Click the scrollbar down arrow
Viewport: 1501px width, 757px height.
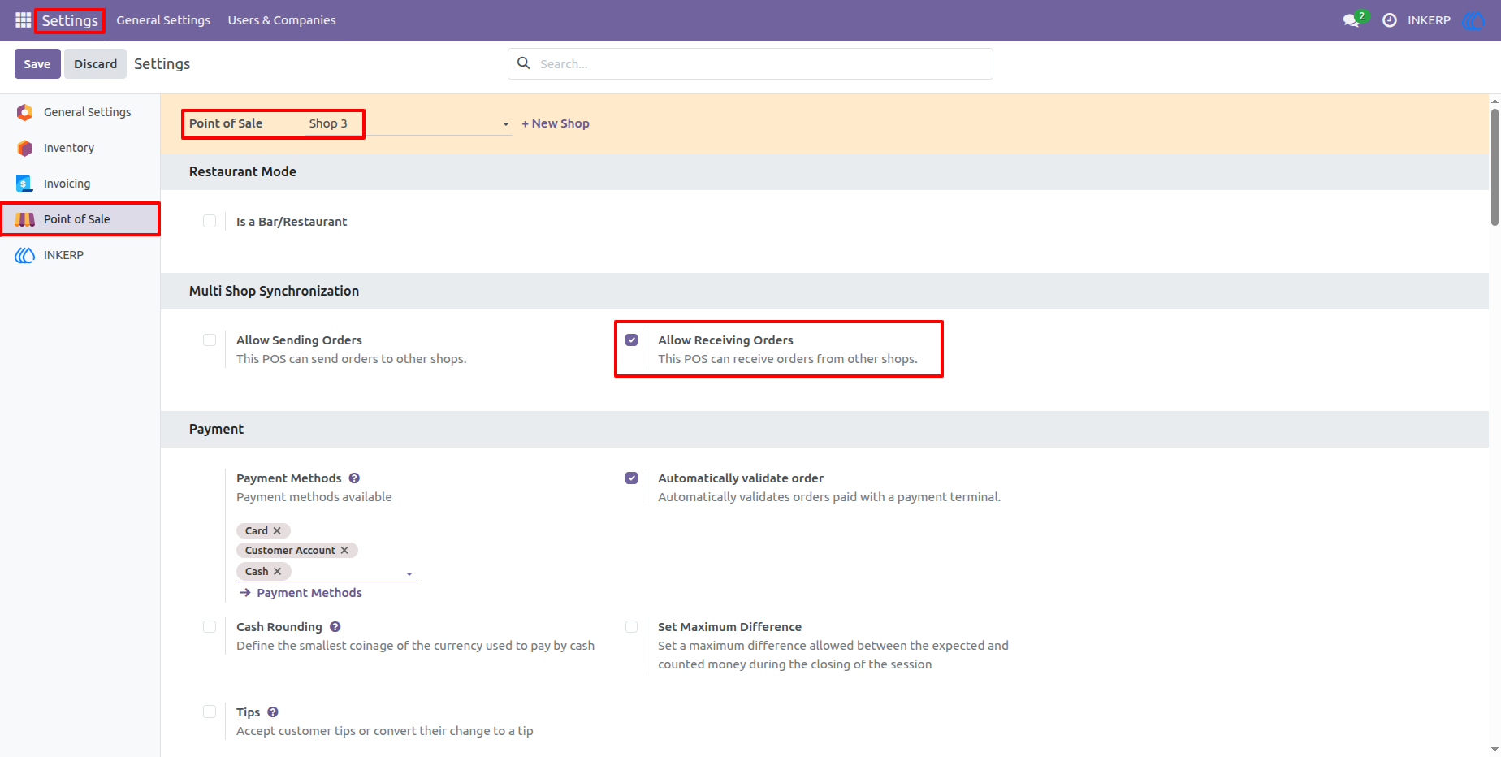(1495, 750)
